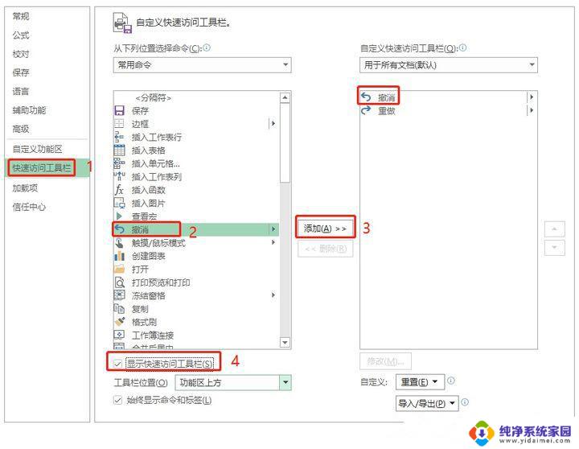The height and width of the screenshot is (449, 579).
Task: Click the Open folder icon
Action: pyautogui.click(x=119, y=269)
